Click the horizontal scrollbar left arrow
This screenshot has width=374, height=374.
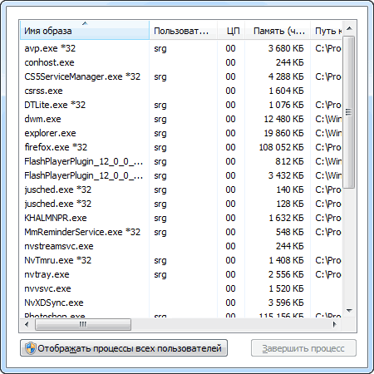pyautogui.click(x=27, y=324)
